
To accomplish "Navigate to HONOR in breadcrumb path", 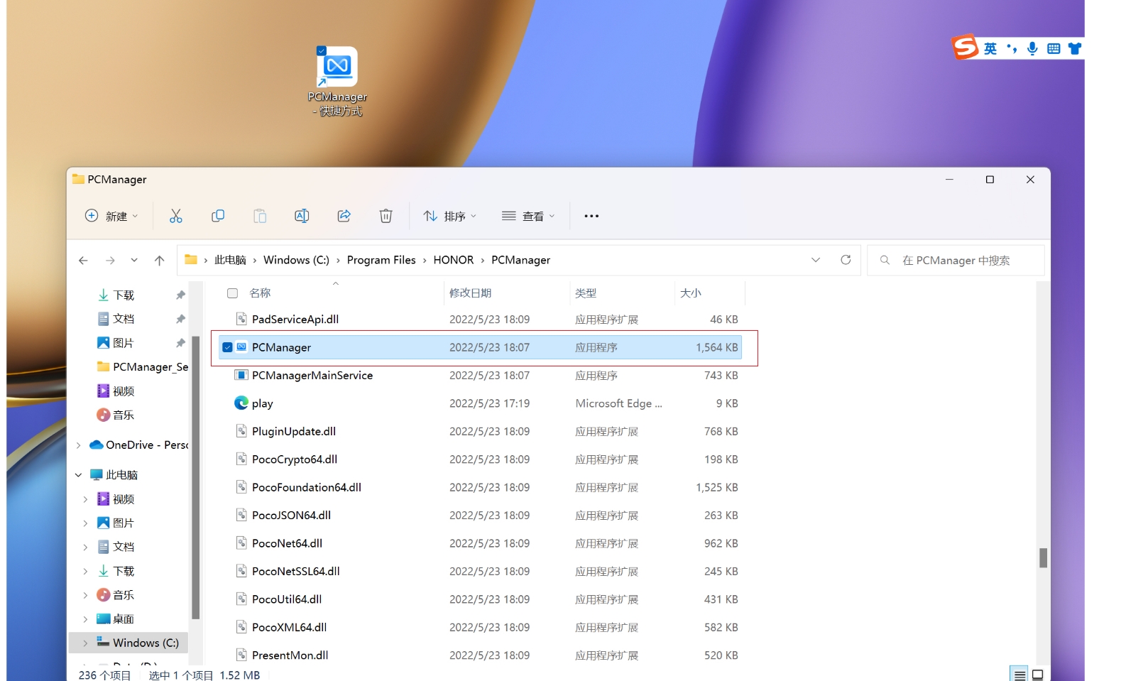I will pyautogui.click(x=453, y=260).
